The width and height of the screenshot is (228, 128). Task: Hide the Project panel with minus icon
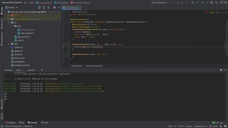pyautogui.click(x=59, y=7)
